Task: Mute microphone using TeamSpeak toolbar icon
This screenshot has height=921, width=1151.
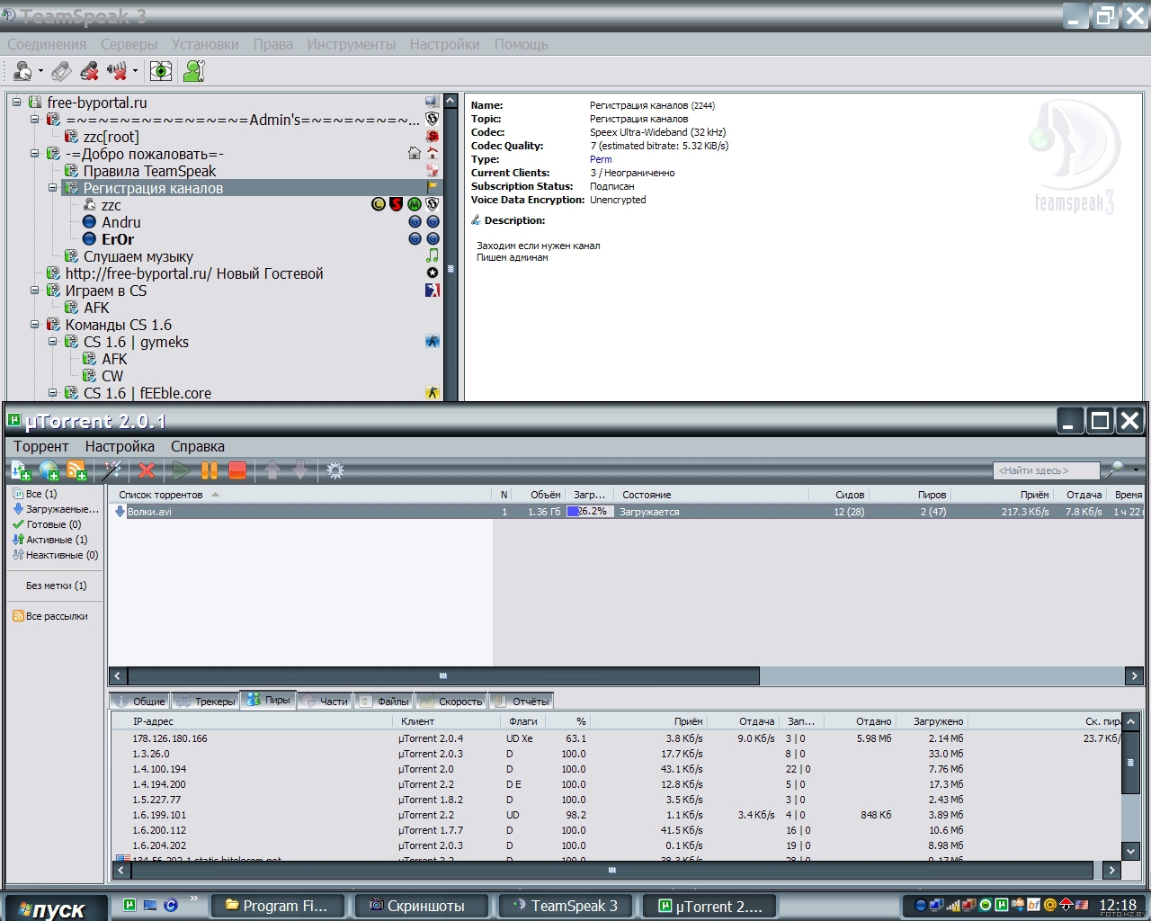Action: 89,71
